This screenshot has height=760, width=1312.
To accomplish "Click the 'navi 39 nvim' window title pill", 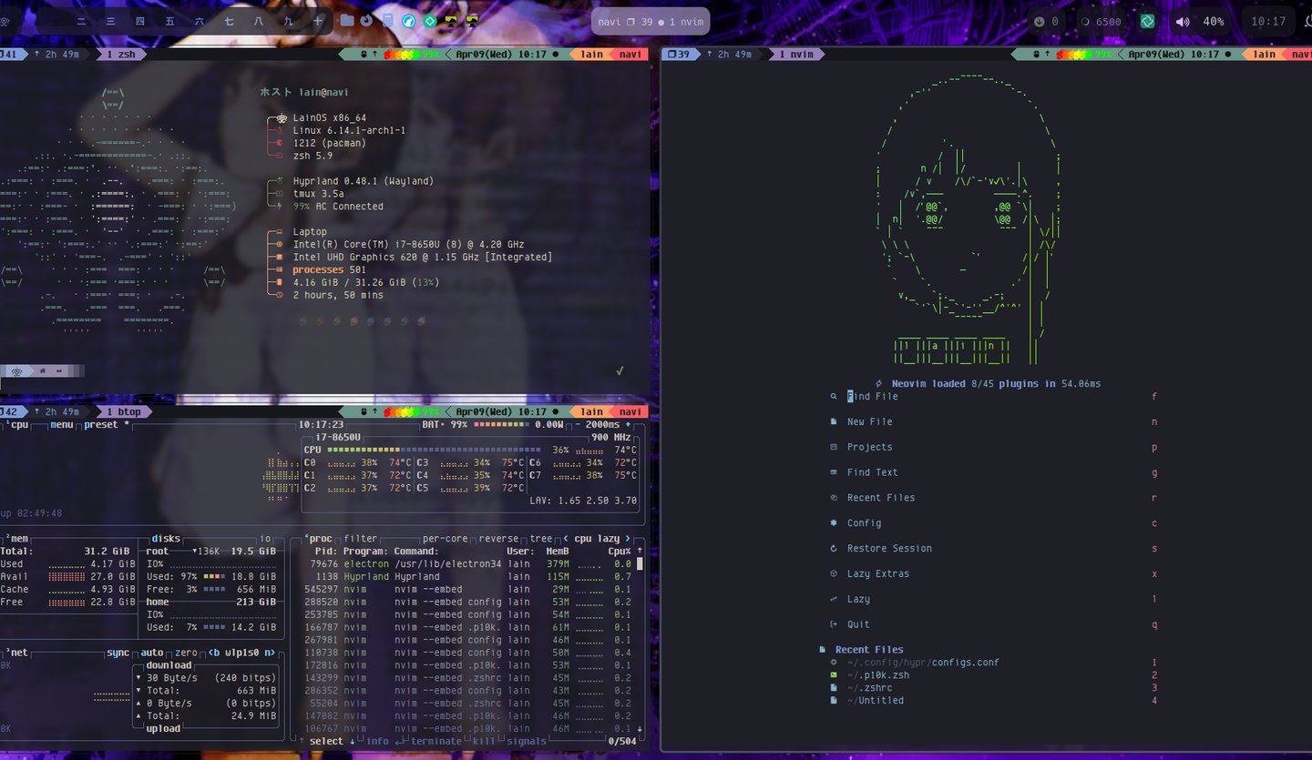I will click(651, 22).
